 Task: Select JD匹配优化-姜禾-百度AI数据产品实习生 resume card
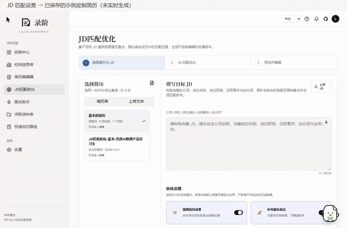coord(117,147)
